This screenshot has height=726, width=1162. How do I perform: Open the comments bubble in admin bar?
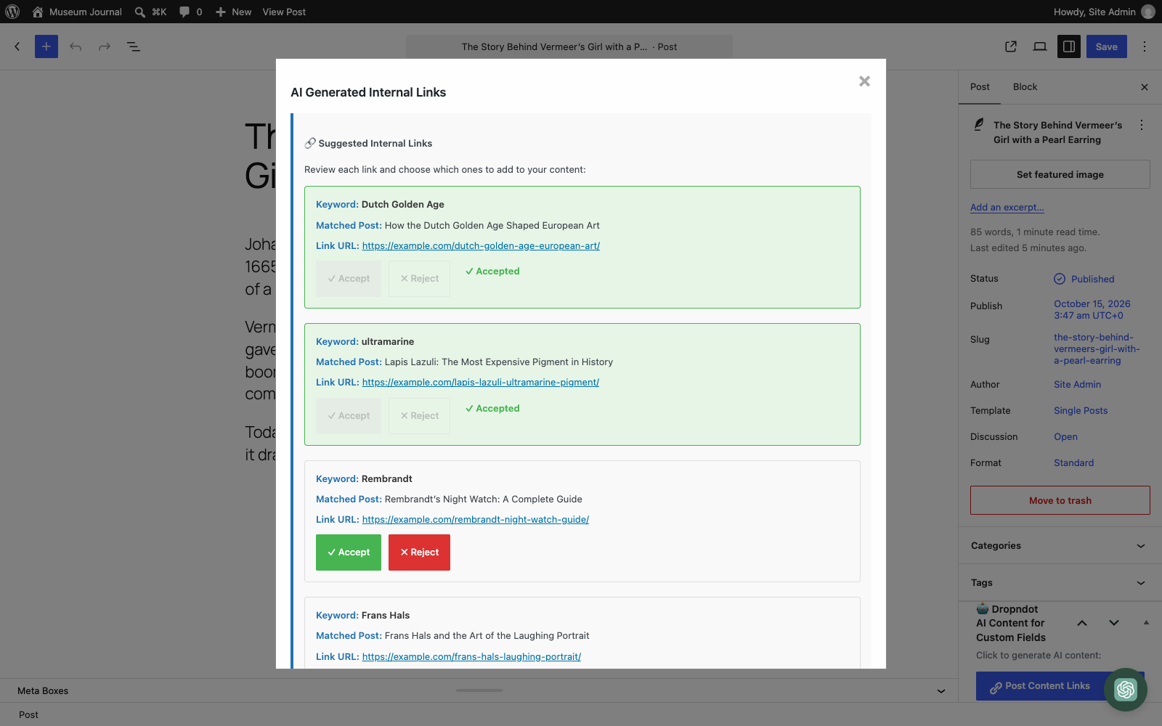point(190,12)
